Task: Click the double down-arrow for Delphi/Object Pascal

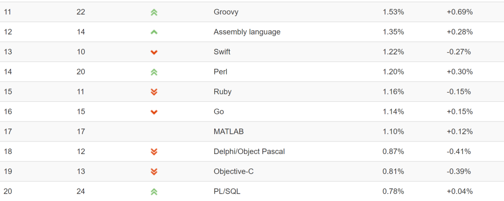Action: point(154,152)
